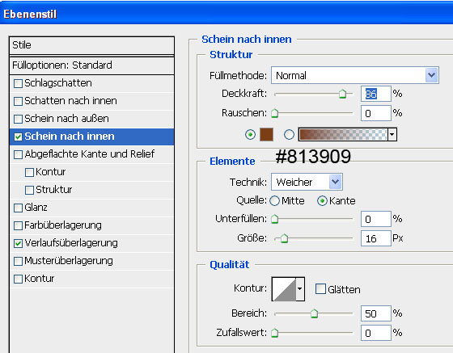Click the Bereich percentage input field
This screenshot has height=353, width=453.
[376, 313]
